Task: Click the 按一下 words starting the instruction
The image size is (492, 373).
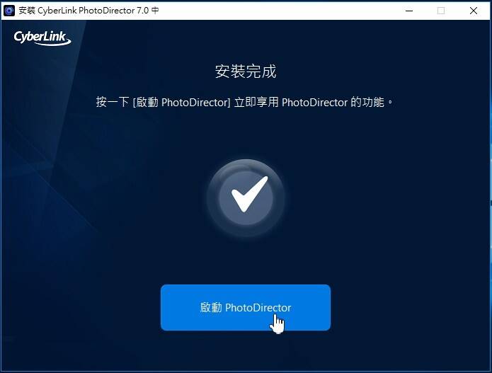Action: (113, 102)
